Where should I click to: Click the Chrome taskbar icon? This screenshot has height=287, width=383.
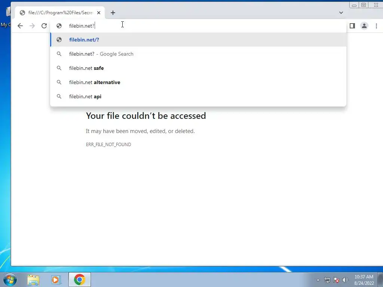tap(80, 280)
